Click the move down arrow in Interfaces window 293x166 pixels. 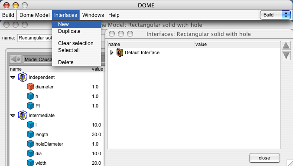click(286, 56)
